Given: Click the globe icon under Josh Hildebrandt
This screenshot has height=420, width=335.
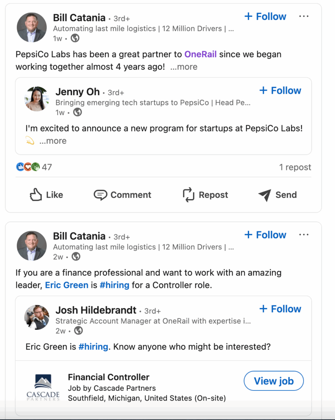Looking at the screenshot, I should 79,331.
